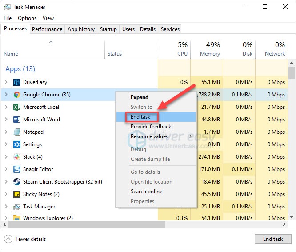
Task: Click the DriverEasy app icon
Action: tap(17, 82)
